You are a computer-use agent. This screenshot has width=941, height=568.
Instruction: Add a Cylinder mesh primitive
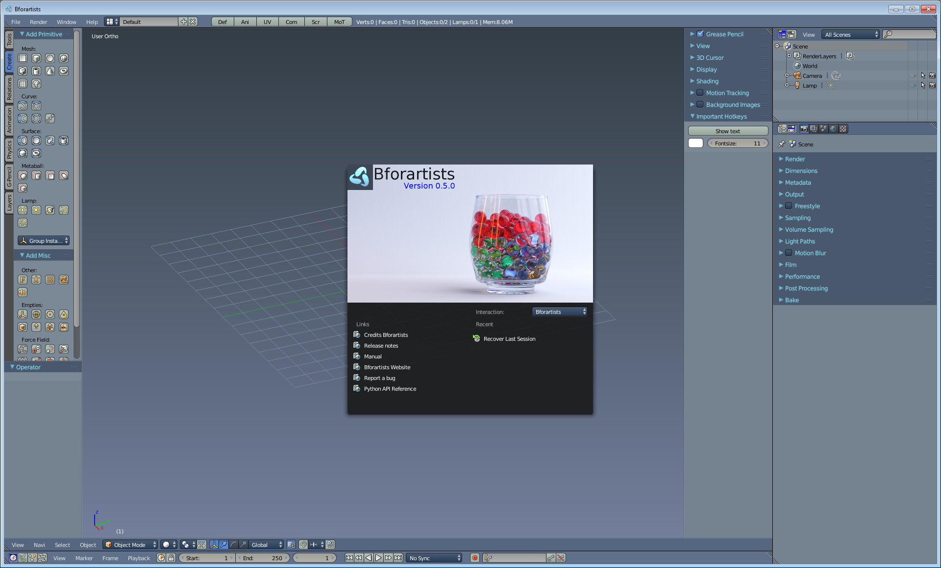coord(36,71)
